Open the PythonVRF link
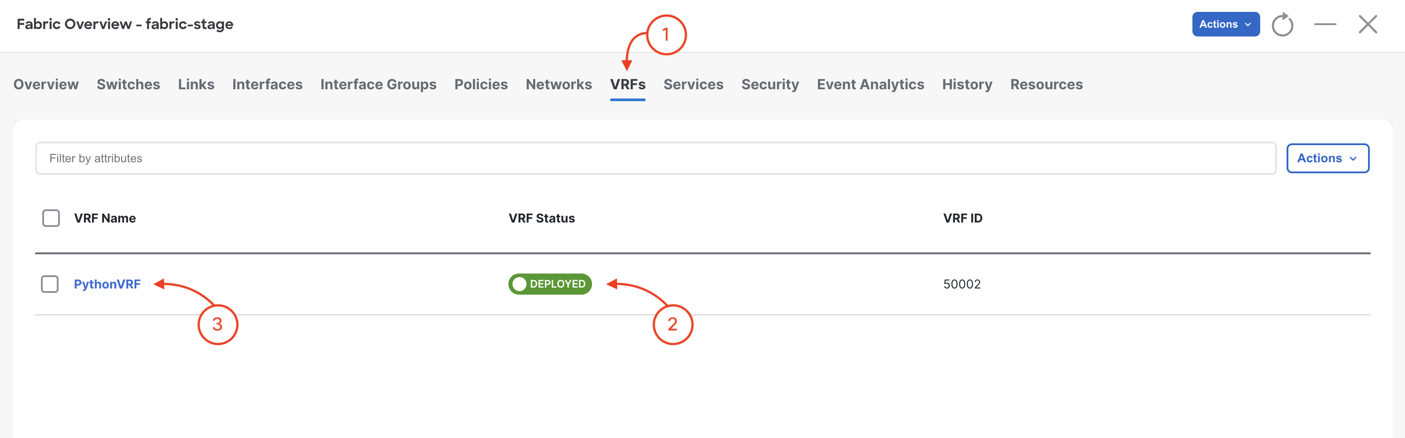The image size is (1405, 438). (107, 285)
